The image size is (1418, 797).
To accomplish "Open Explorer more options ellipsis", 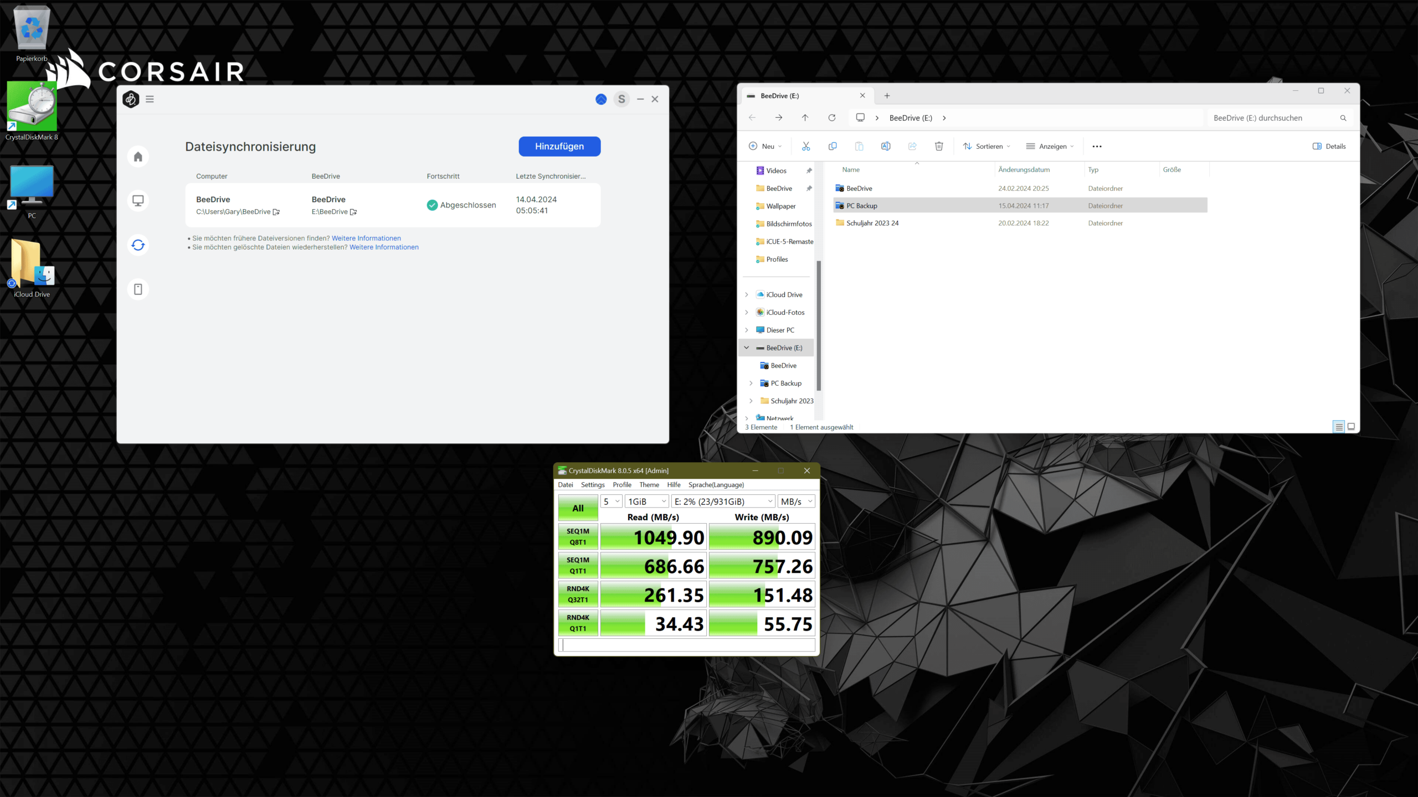I will (x=1097, y=147).
